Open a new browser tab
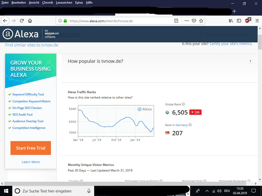Viewport: 262px width, 196px height. [x=234, y=11]
